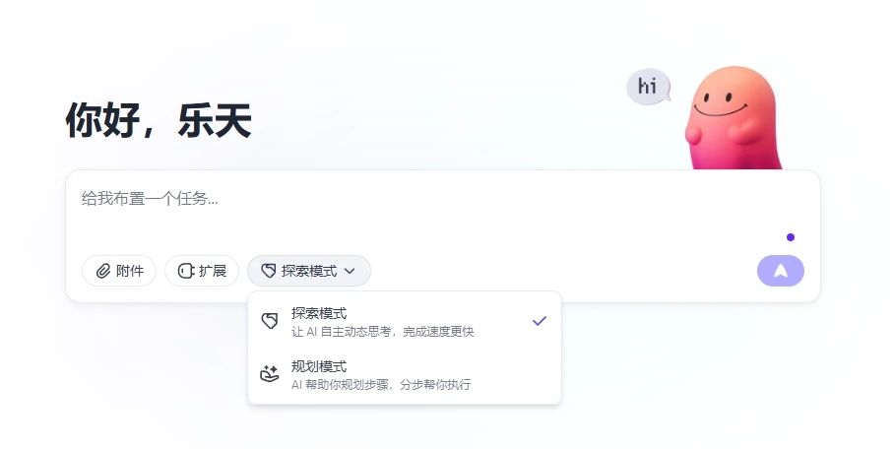894x449 pixels.
Task: Click the send arrow button
Action: [x=781, y=271]
